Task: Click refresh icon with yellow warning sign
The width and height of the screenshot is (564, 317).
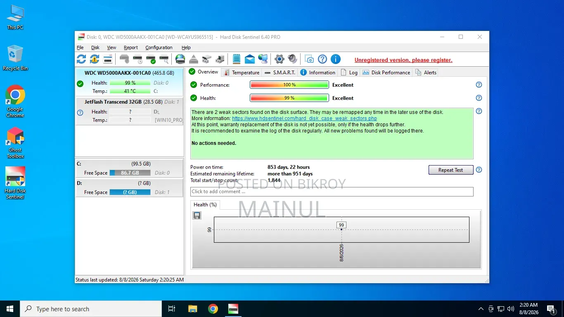Action: 95,59
